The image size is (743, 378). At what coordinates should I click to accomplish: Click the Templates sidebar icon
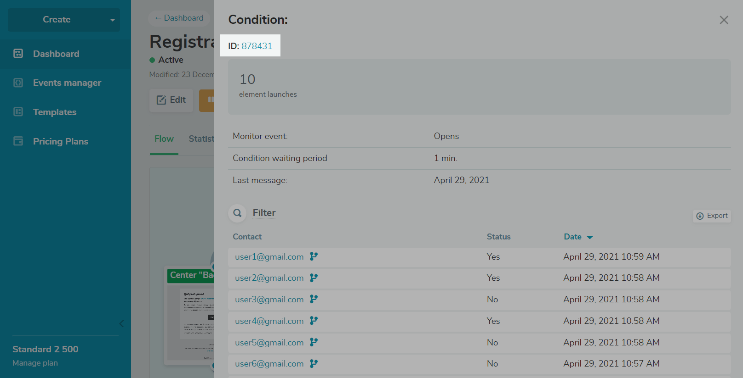click(x=18, y=112)
